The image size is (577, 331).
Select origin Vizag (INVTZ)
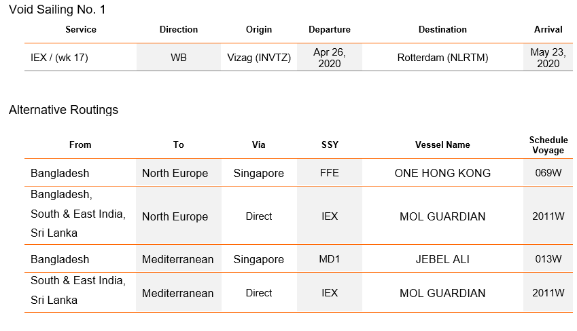point(259,58)
